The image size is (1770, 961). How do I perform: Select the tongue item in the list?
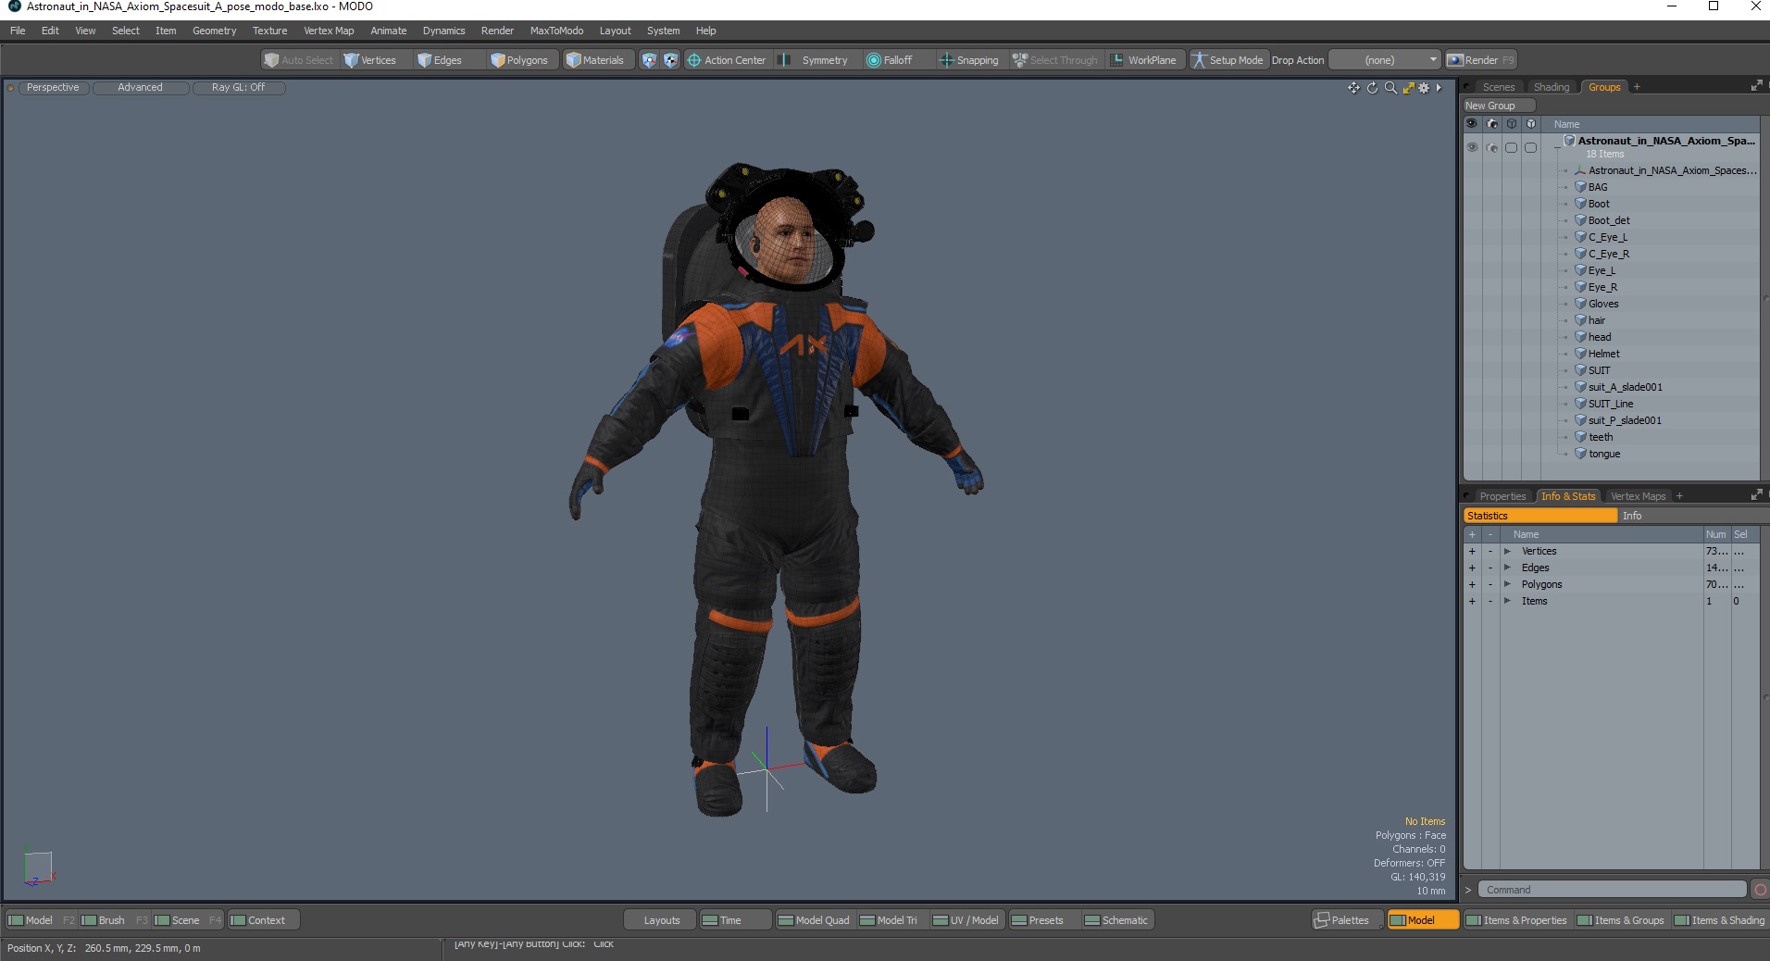click(x=1603, y=454)
